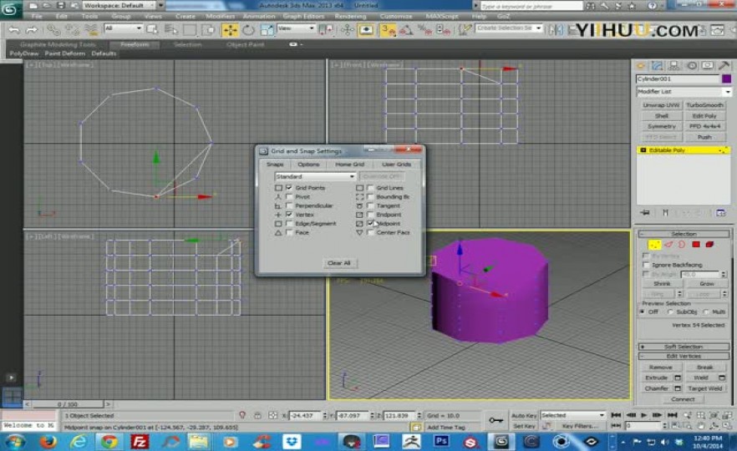This screenshot has width=737, height=451.
Task: Open Photoshop from the taskbar
Action: [x=441, y=442]
